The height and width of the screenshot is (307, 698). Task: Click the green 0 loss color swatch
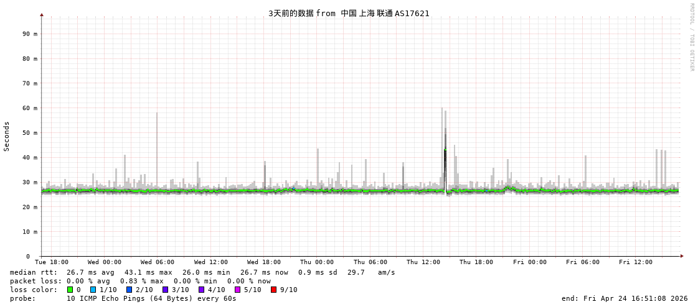[x=70, y=290]
